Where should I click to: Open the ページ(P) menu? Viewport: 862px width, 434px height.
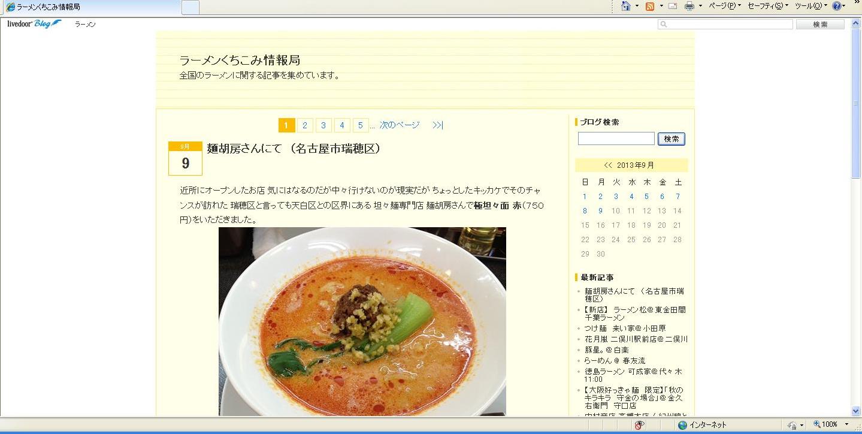pyautogui.click(x=725, y=6)
